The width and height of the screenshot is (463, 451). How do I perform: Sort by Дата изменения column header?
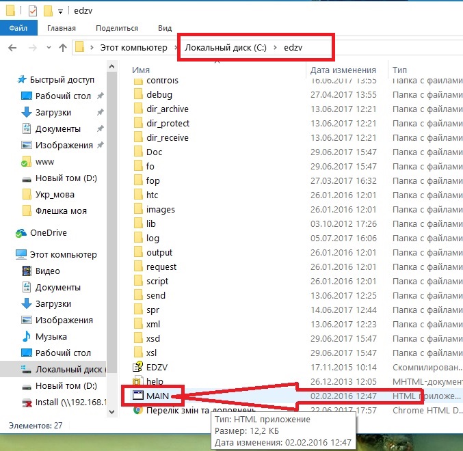click(343, 70)
